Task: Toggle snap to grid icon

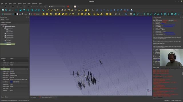Action: tap(148, 14)
